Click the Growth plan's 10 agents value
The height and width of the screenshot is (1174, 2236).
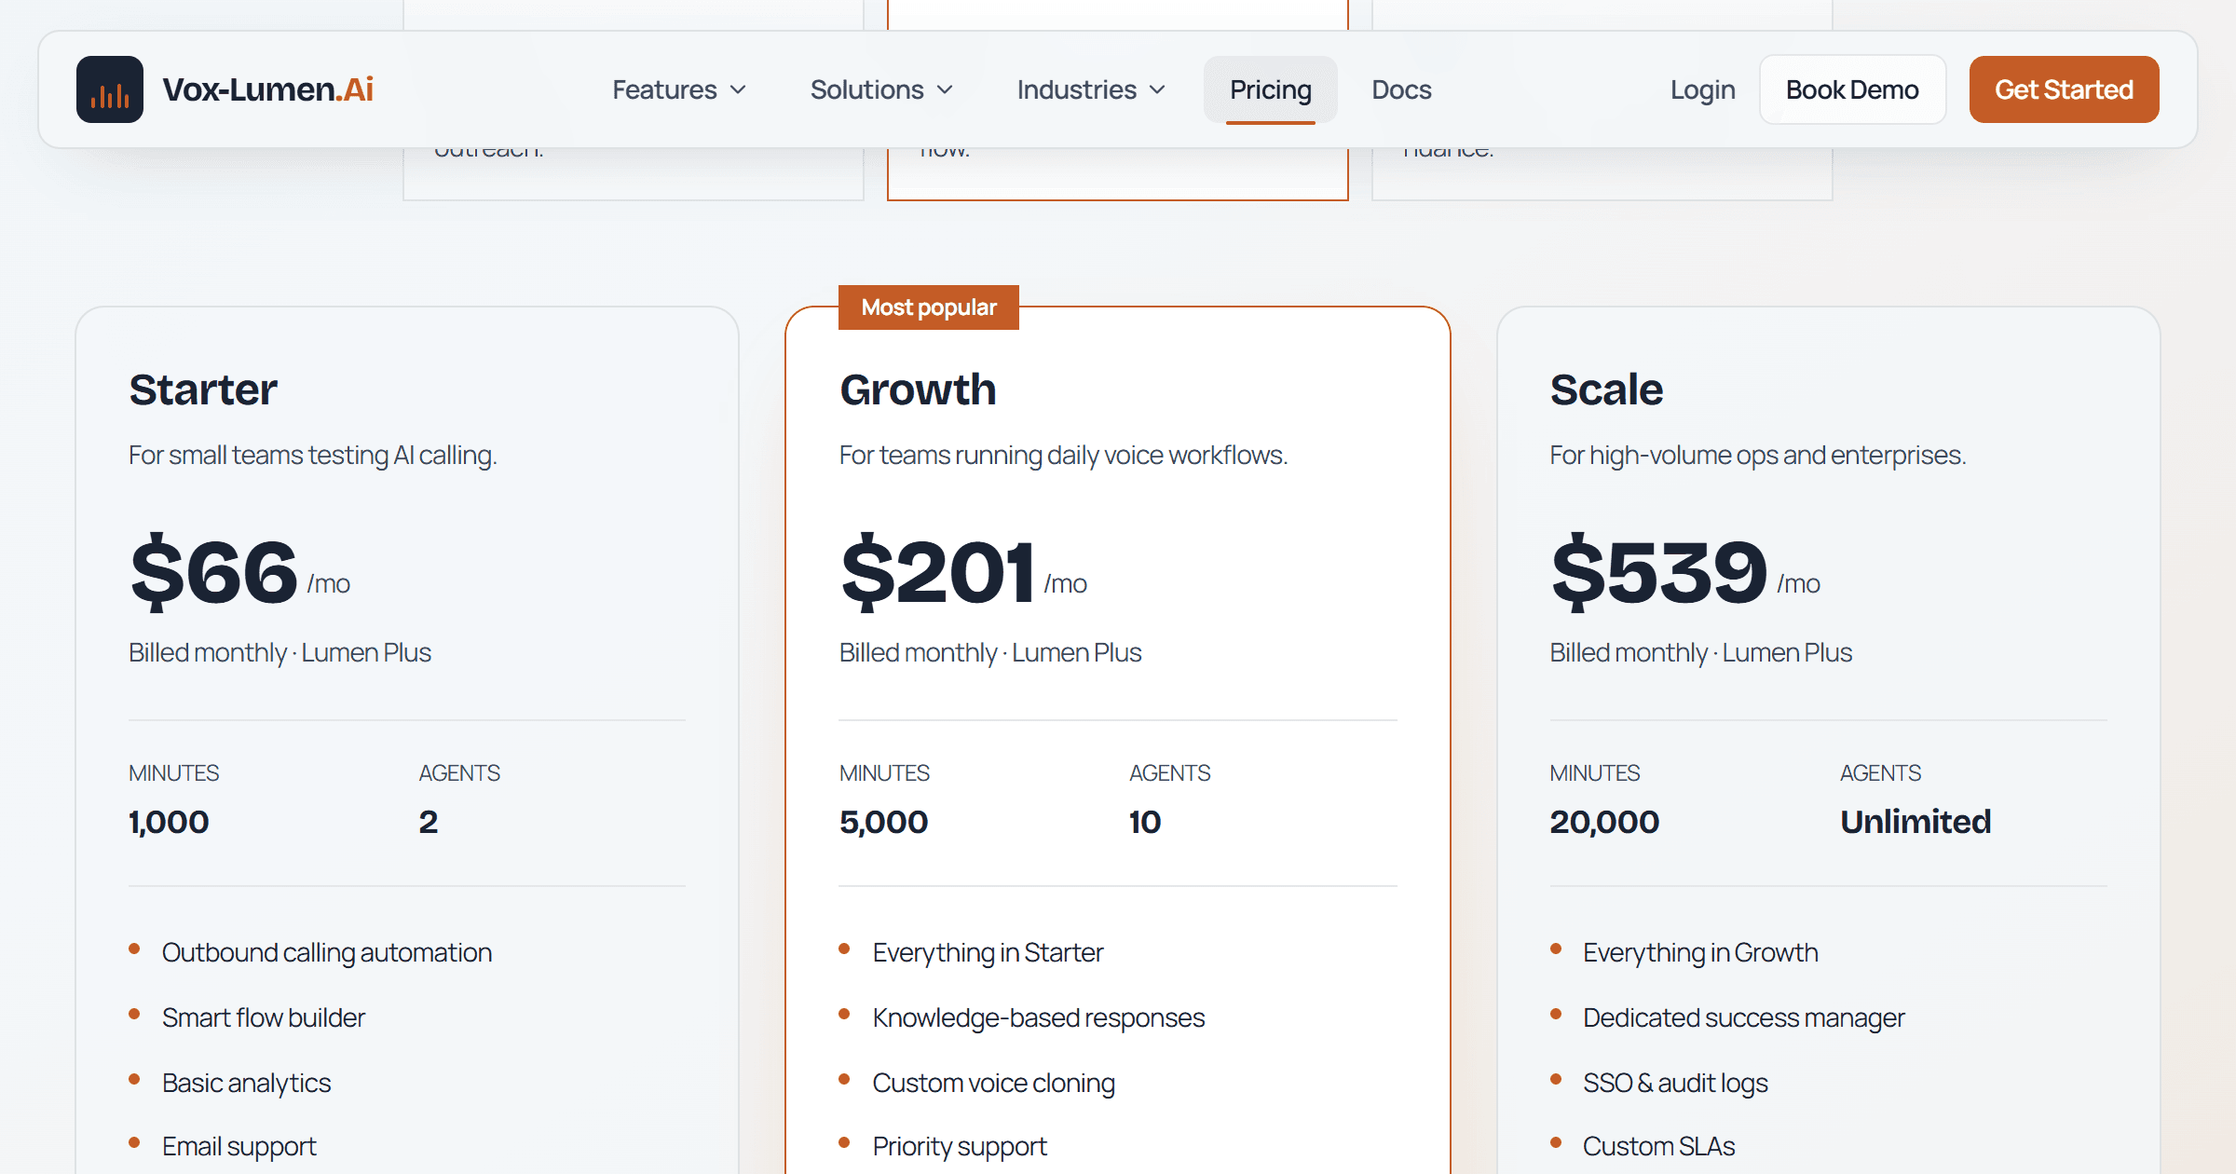point(1145,822)
